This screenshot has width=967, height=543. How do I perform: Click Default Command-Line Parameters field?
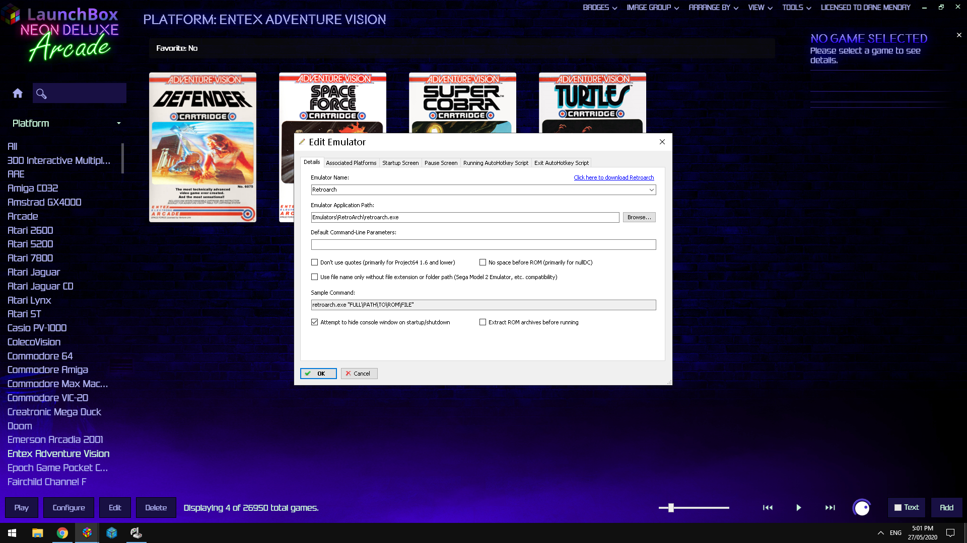coord(483,245)
